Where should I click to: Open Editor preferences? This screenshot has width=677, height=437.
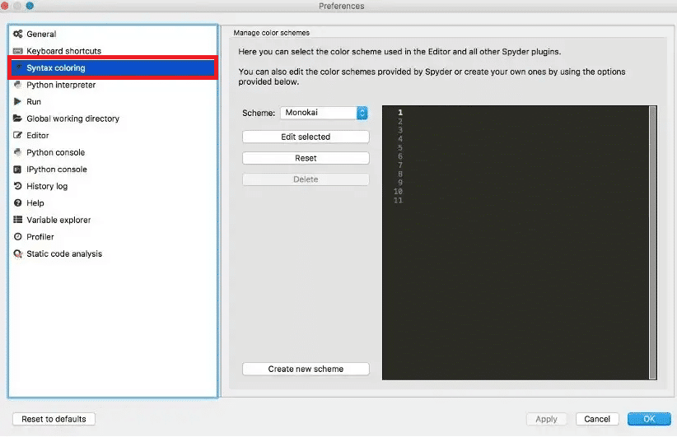click(113, 135)
